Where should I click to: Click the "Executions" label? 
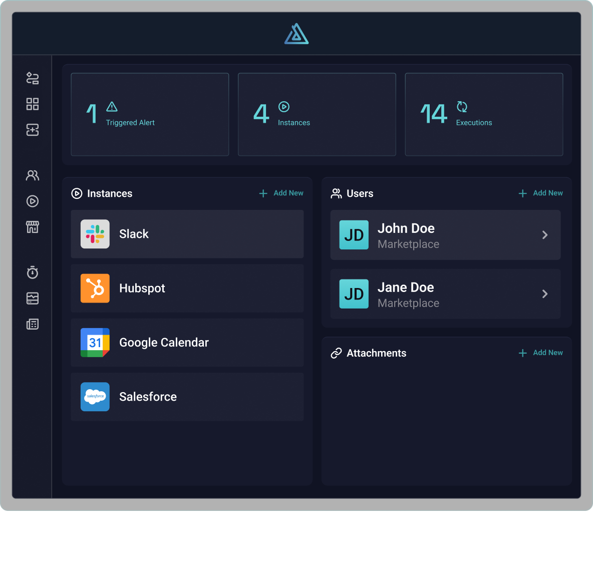[x=474, y=123]
